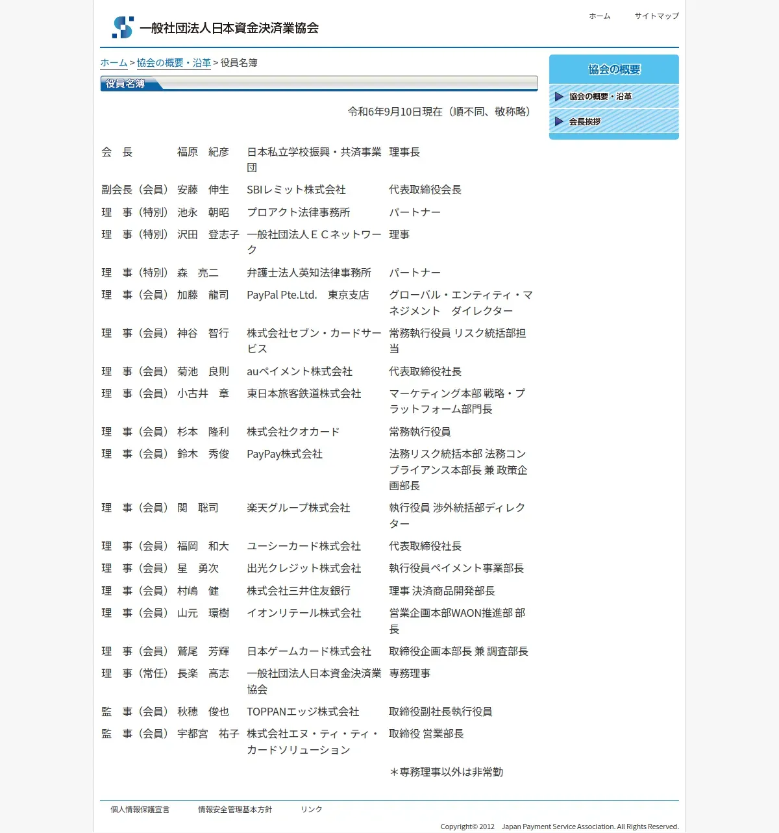Click 専務理事 title cell
This screenshot has width=779, height=833.
(x=410, y=673)
